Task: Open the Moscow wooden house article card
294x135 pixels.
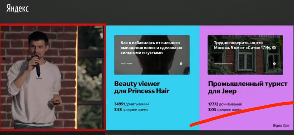Action: coord(245,55)
